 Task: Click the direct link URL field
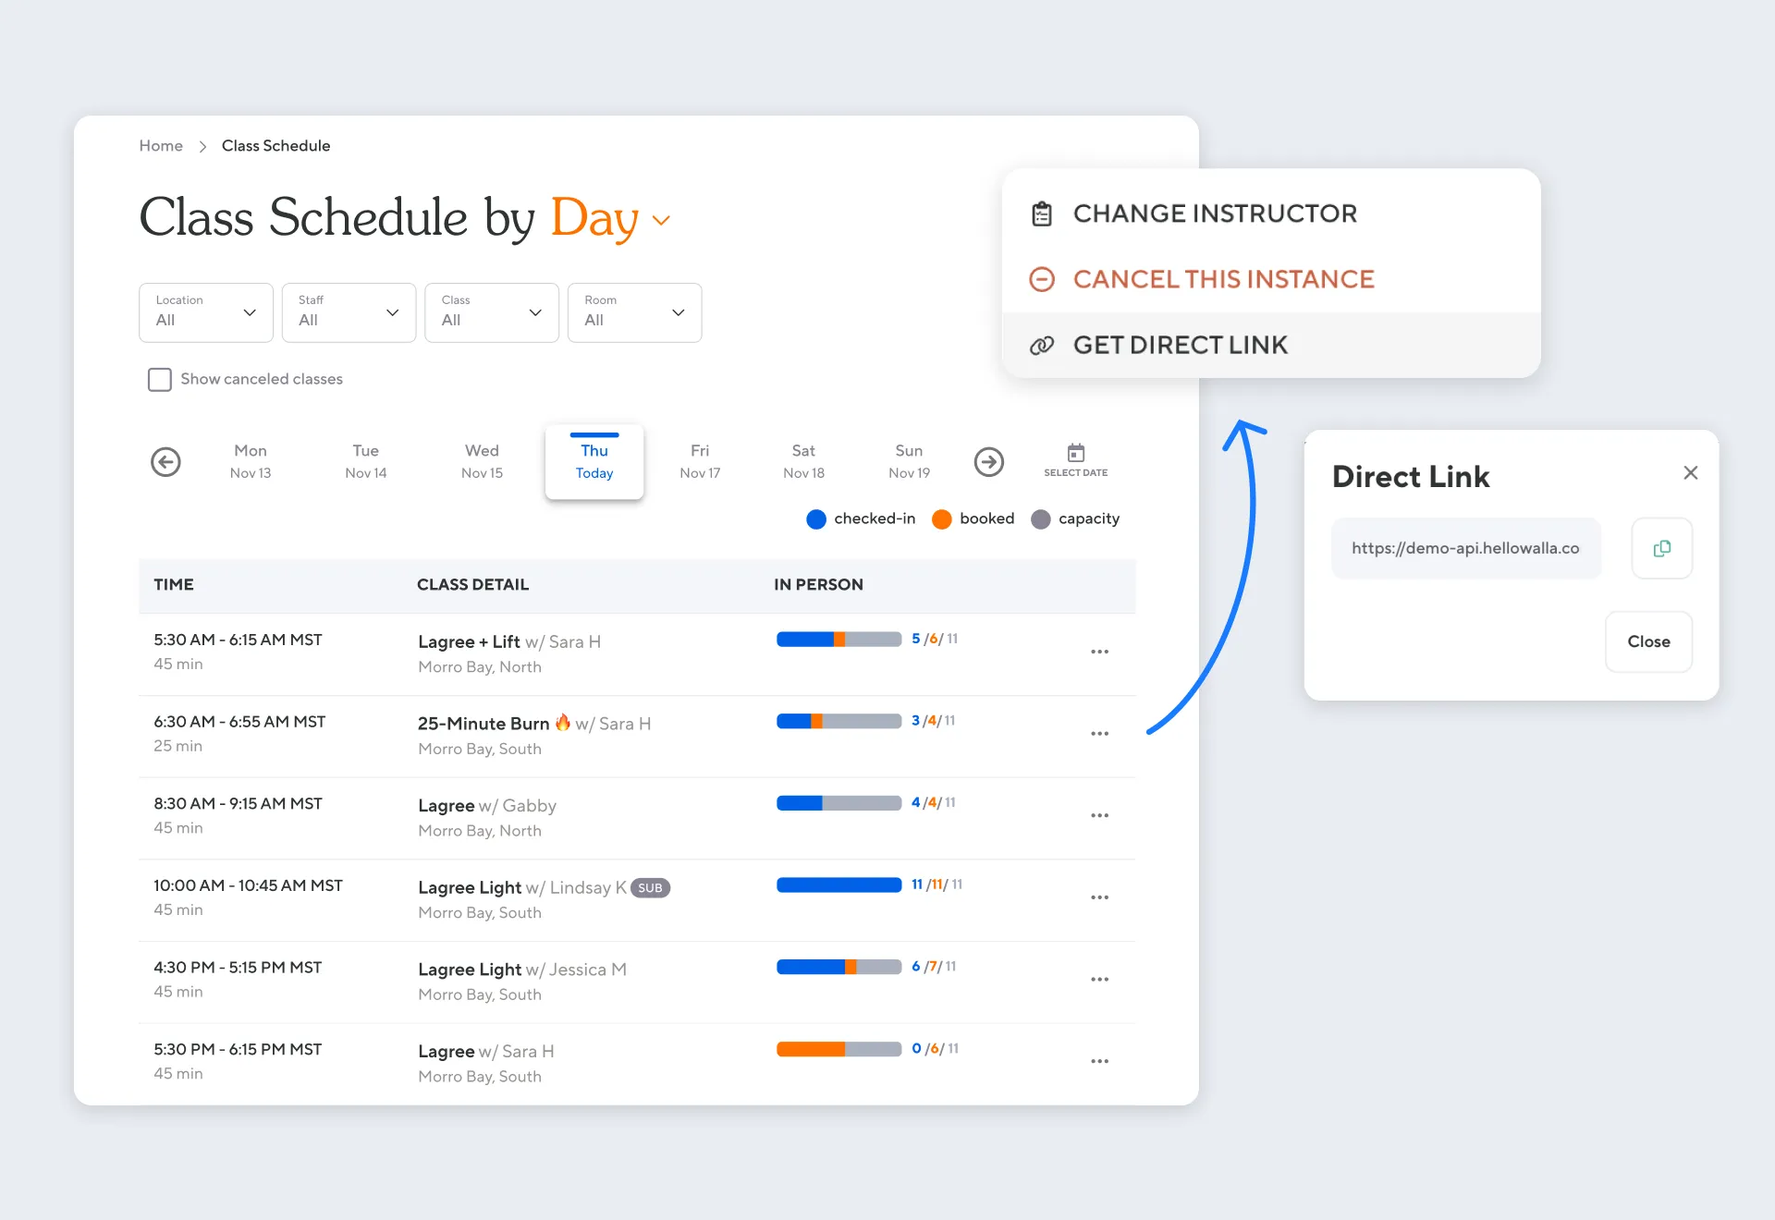click(x=1465, y=548)
